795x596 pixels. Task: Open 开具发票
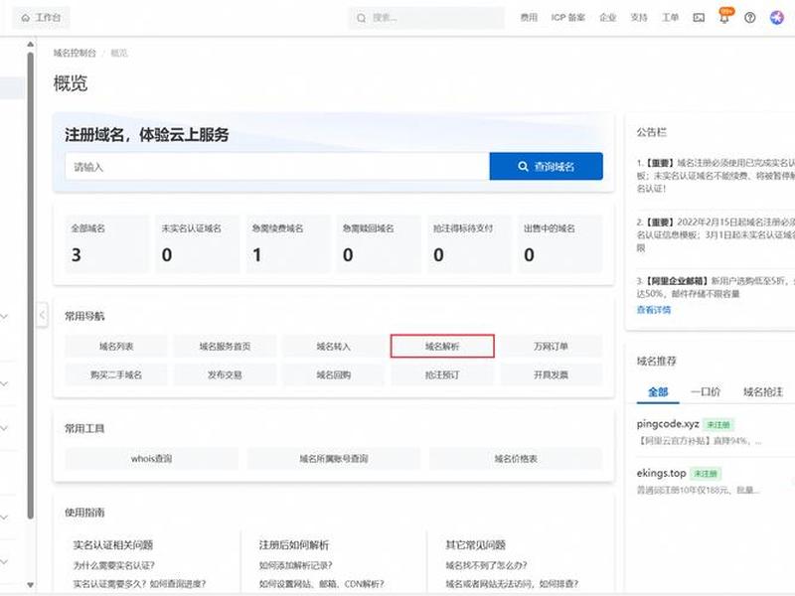[552, 374]
